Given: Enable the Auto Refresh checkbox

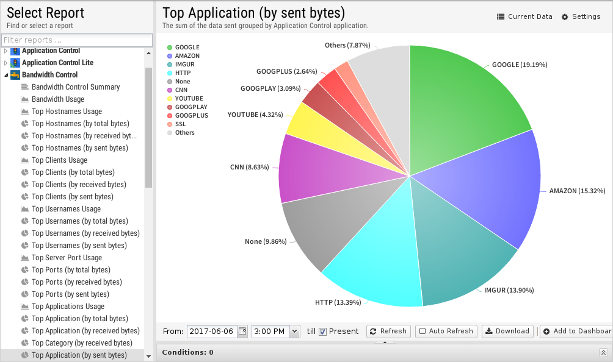Looking at the screenshot, I should coord(423,331).
